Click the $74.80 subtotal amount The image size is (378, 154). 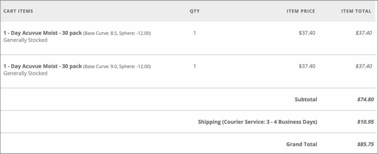click(x=365, y=99)
